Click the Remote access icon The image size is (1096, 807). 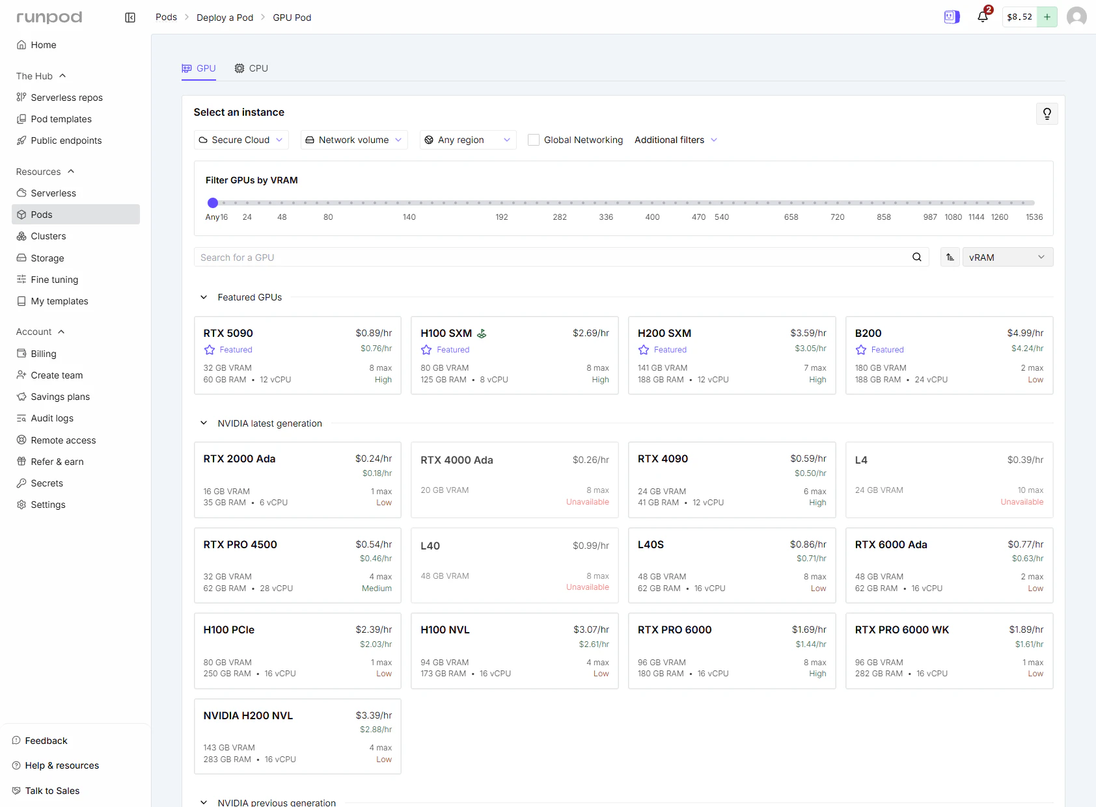[x=21, y=440]
